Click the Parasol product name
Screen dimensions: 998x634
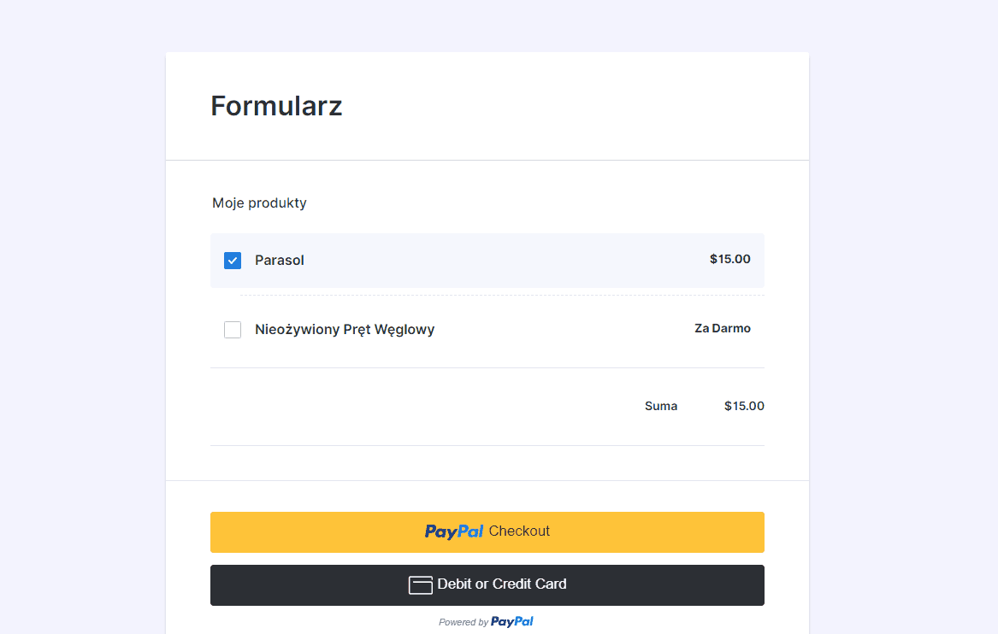tap(280, 261)
